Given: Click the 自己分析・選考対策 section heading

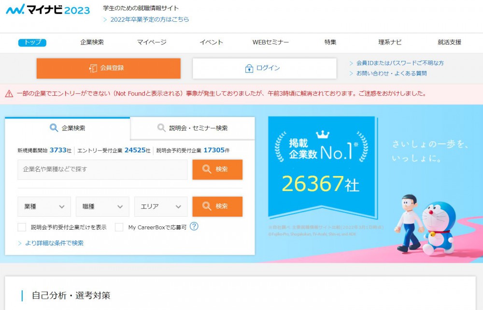Looking at the screenshot, I should pos(71,295).
